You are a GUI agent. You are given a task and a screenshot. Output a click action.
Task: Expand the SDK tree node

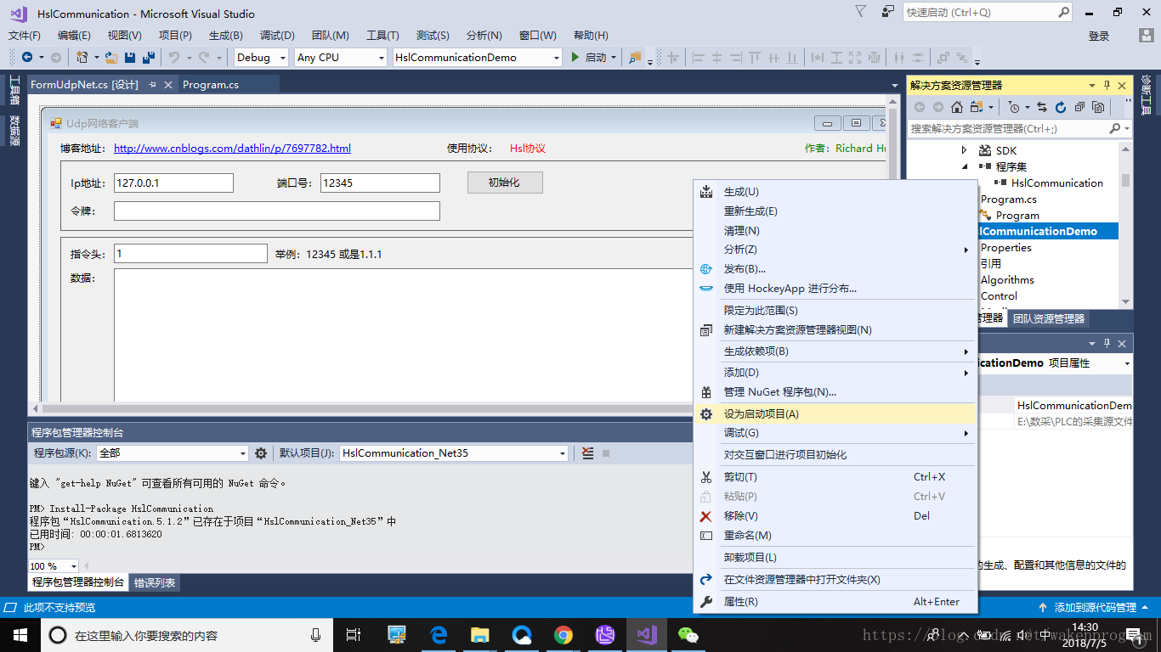click(964, 150)
